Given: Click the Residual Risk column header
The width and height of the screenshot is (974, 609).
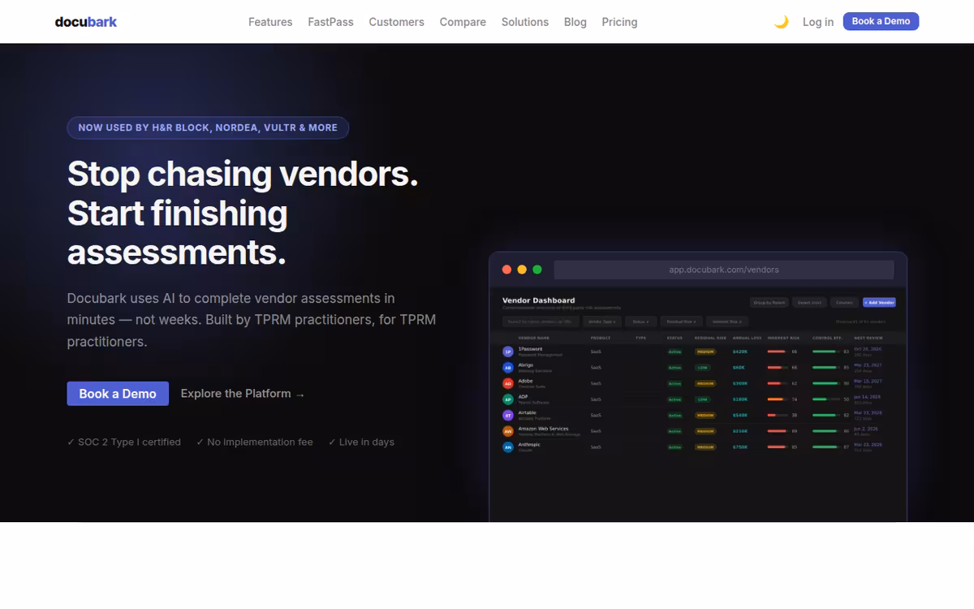Looking at the screenshot, I should pos(710,338).
